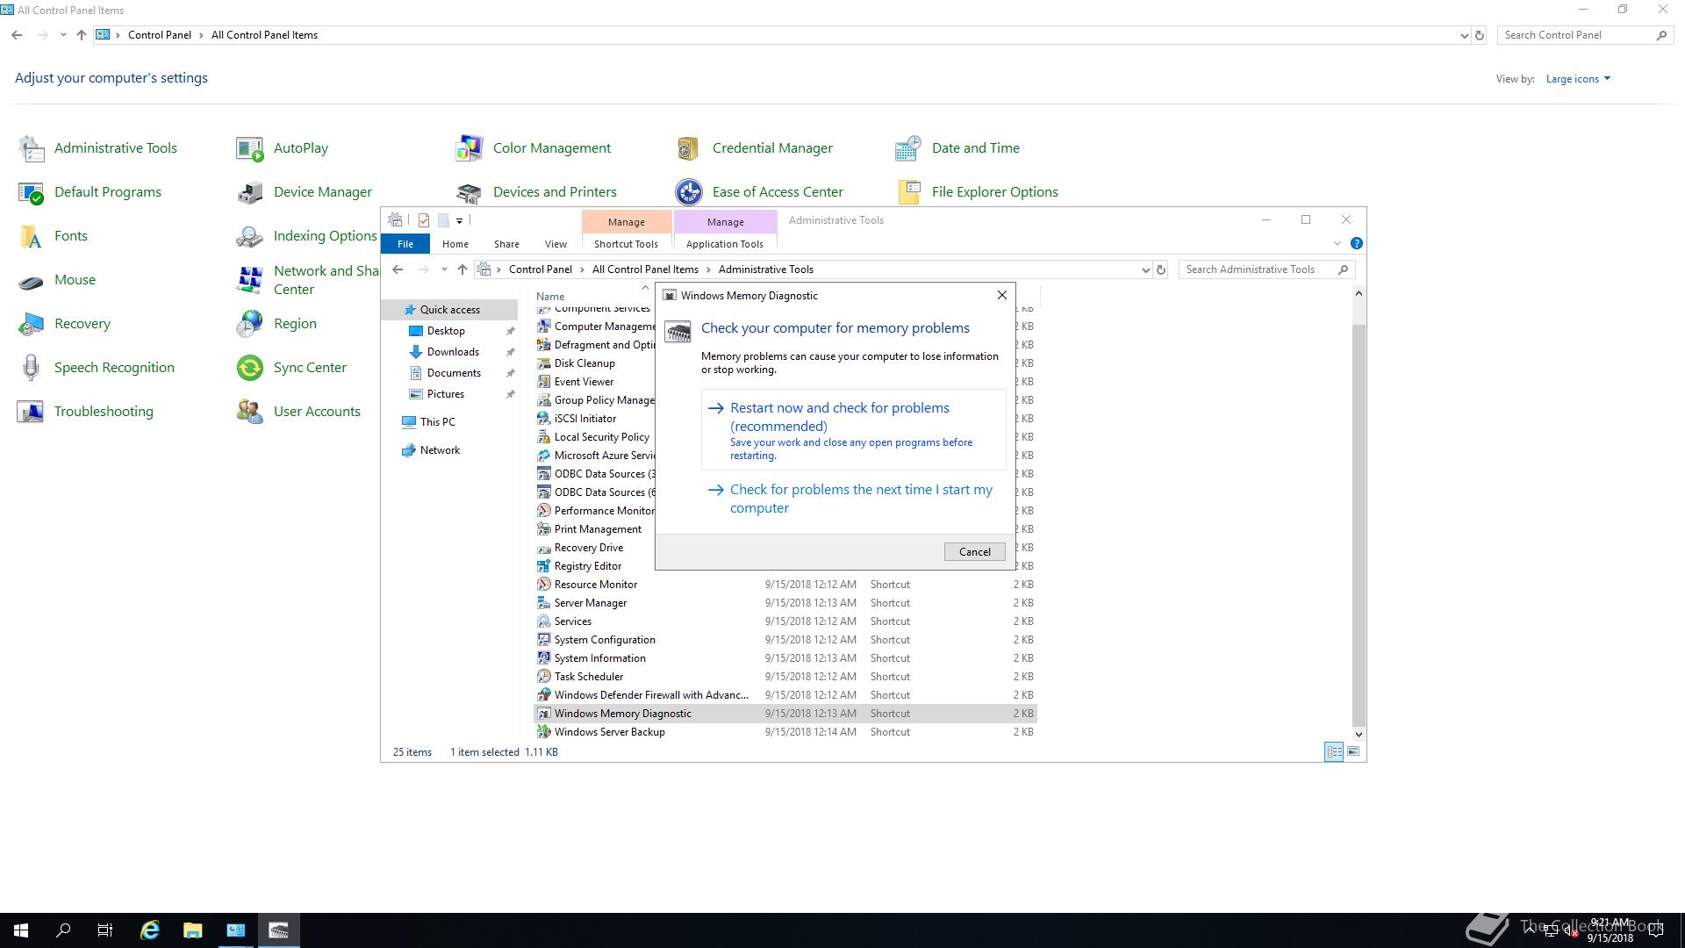Select Network in navigation pane
Viewport: 1685px width, 948px height.
click(x=440, y=450)
